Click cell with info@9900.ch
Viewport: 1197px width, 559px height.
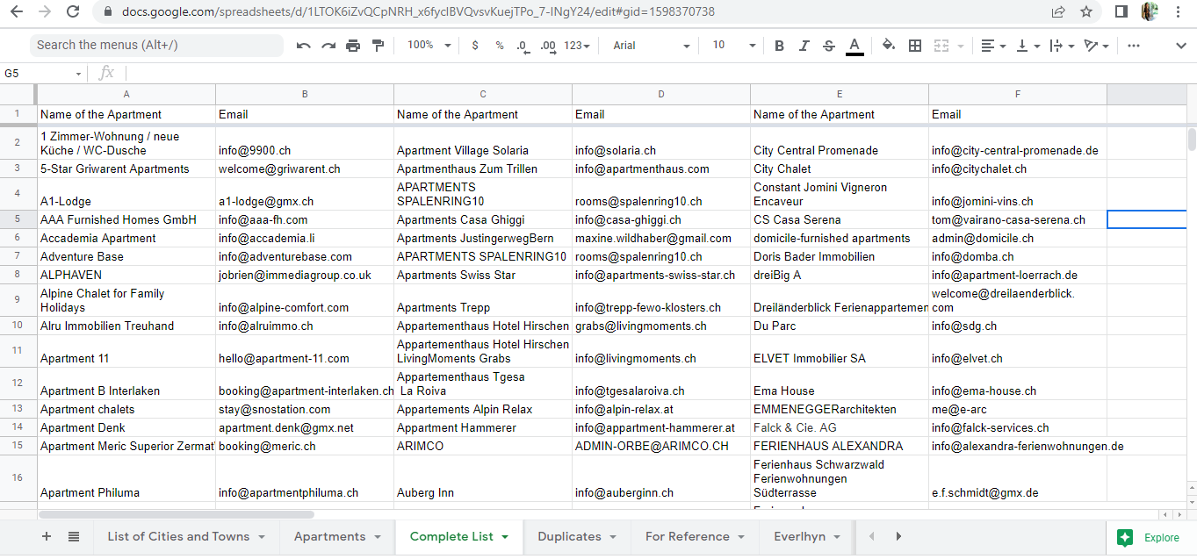305,143
